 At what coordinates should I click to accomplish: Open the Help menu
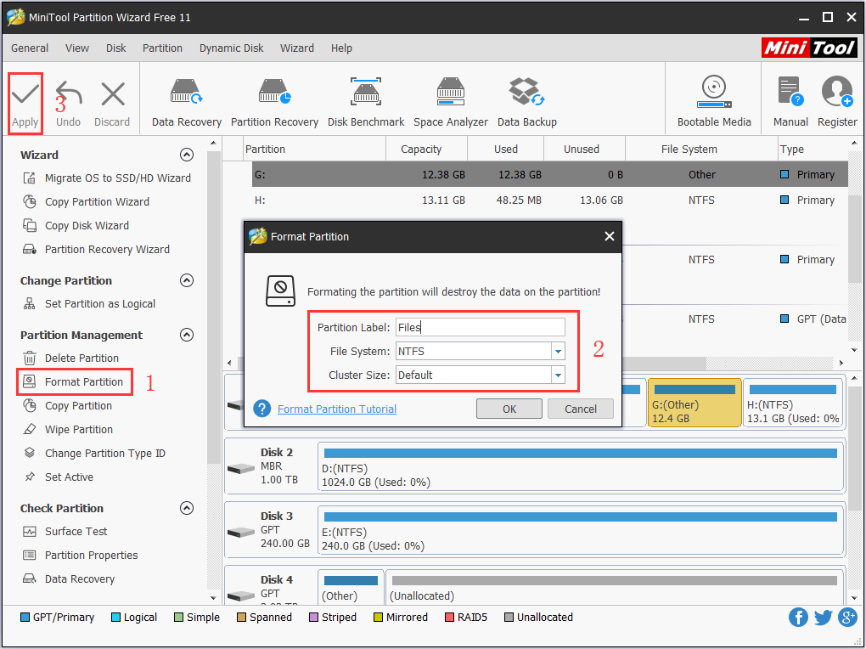(341, 48)
